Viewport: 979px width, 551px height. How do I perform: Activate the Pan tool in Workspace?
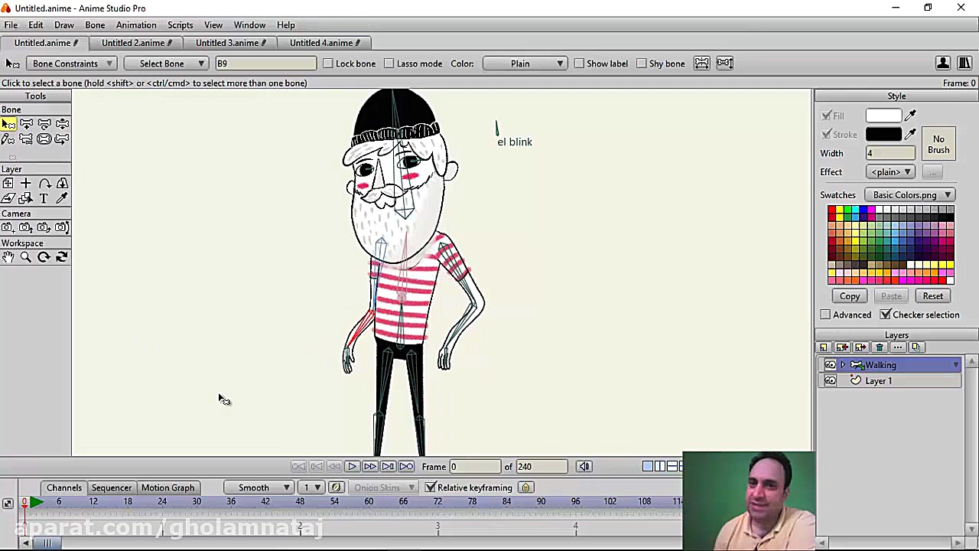pos(8,256)
